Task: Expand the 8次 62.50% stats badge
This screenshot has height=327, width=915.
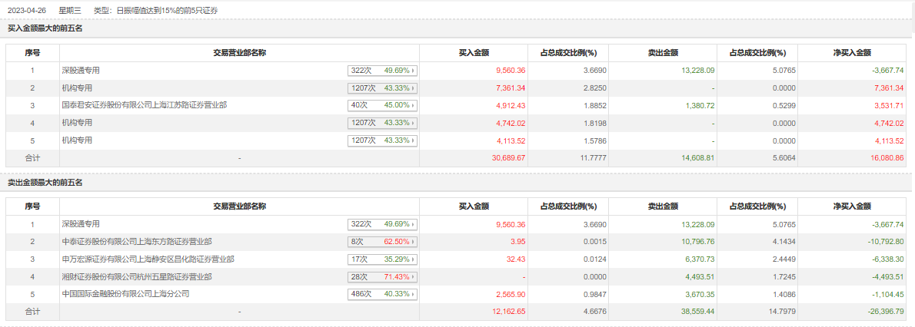Action: (382, 241)
